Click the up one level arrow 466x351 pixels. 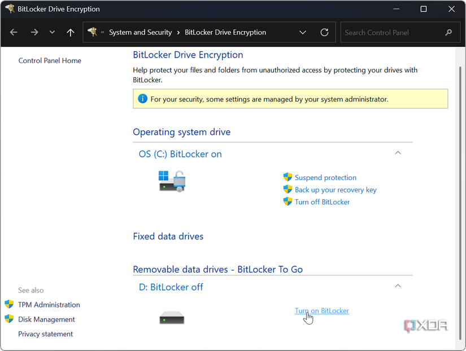(x=70, y=32)
